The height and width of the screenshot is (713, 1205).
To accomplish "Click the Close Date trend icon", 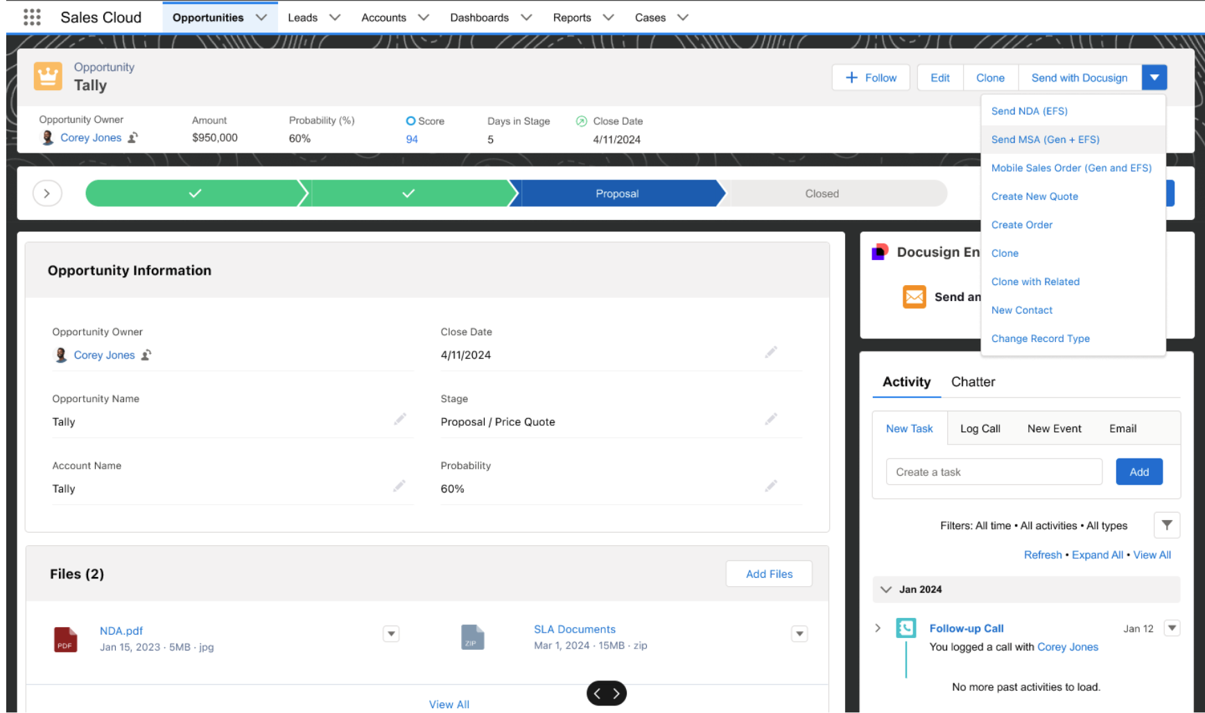I will (x=582, y=121).
